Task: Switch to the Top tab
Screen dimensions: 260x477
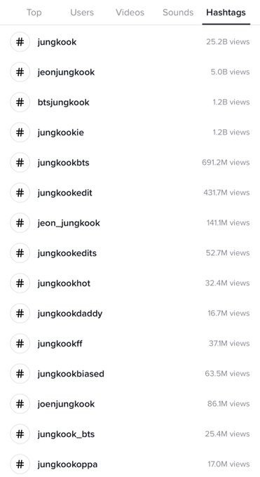Action: point(34,13)
